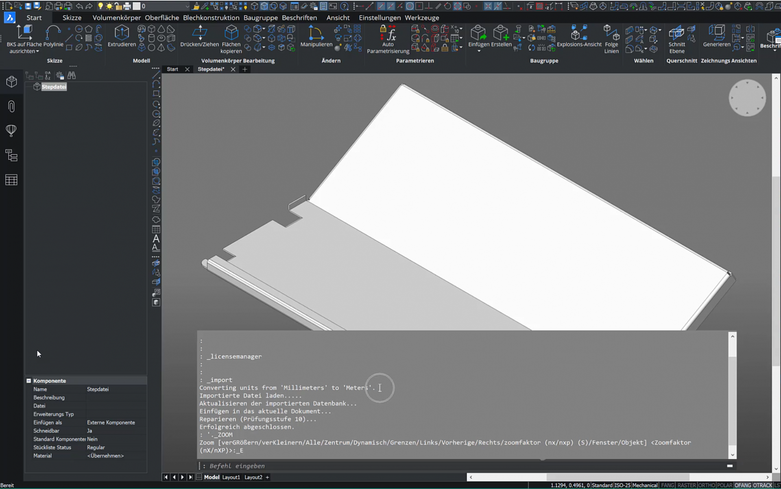Add a new layout with plus button
This screenshot has height=489, width=781.
(x=267, y=477)
